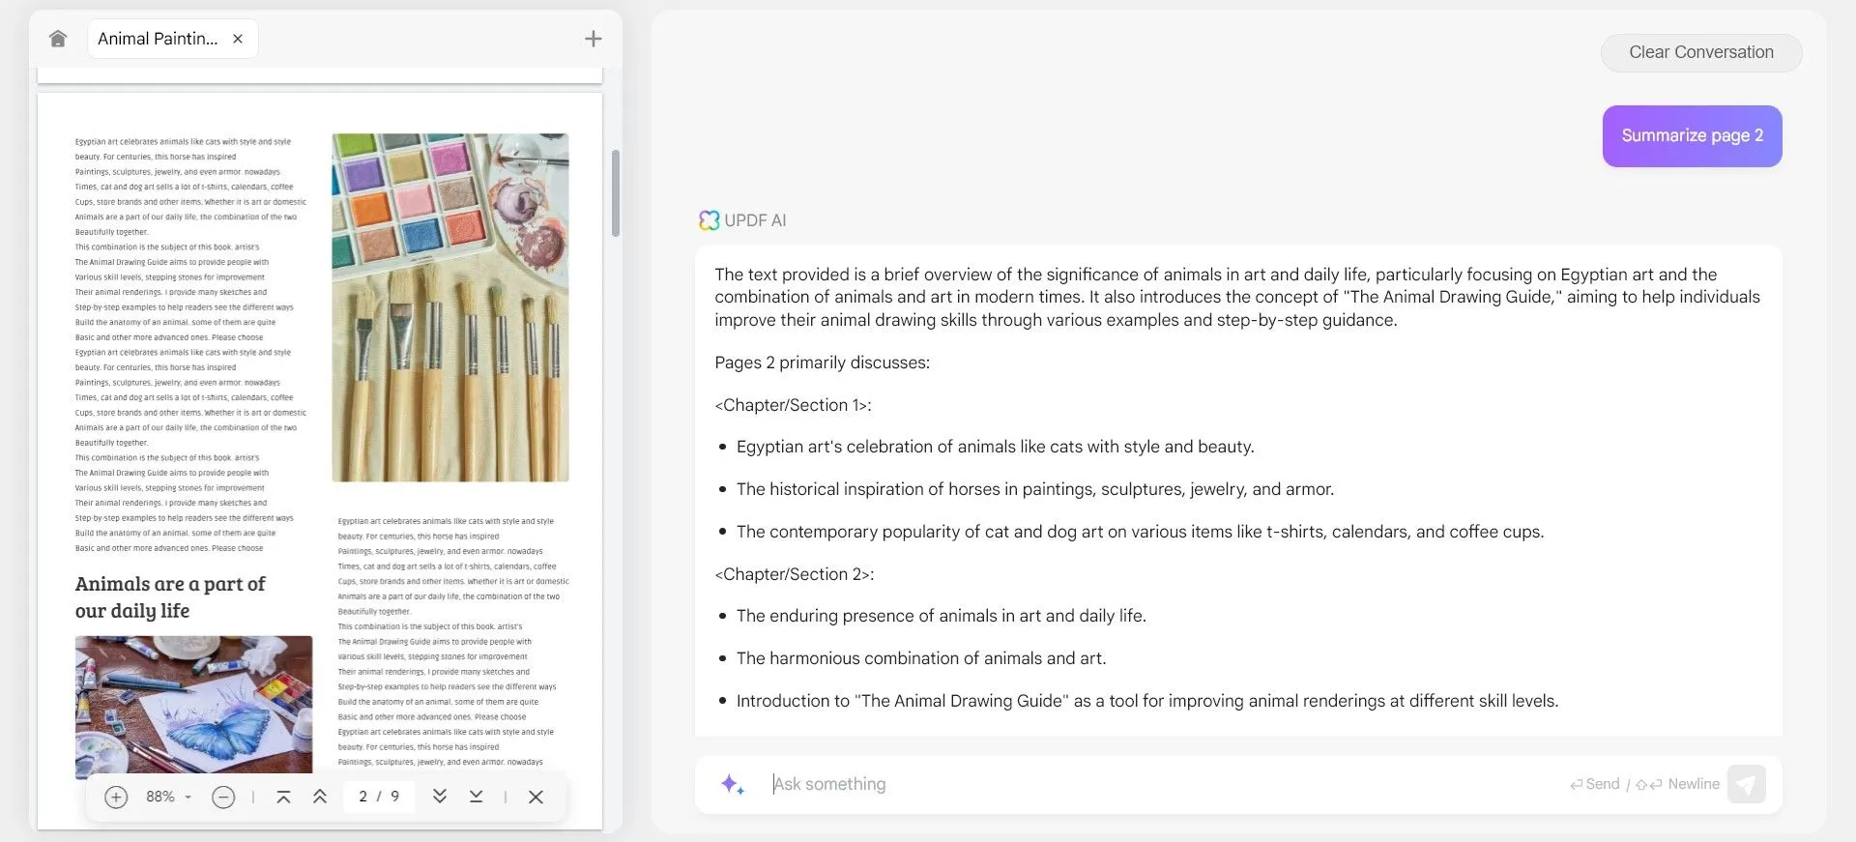
Task: Go to the home screen icon
Action: (58, 39)
